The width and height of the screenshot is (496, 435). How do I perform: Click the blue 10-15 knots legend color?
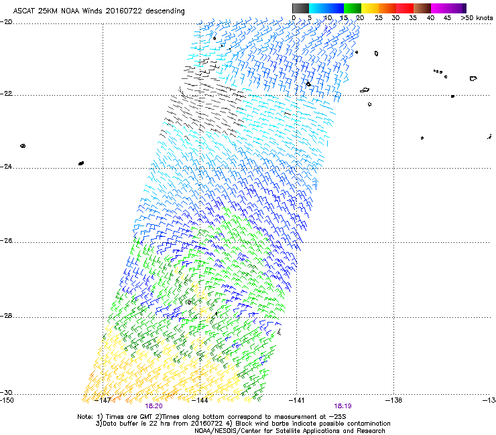pyautogui.click(x=335, y=8)
